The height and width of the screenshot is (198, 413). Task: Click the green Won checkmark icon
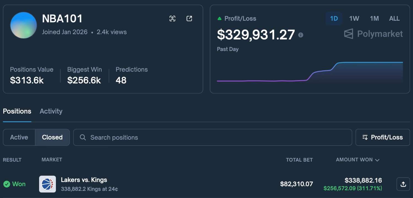pos(7,184)
